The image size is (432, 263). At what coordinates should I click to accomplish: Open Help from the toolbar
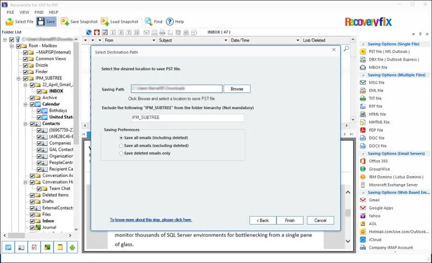[x=175, y=22]
